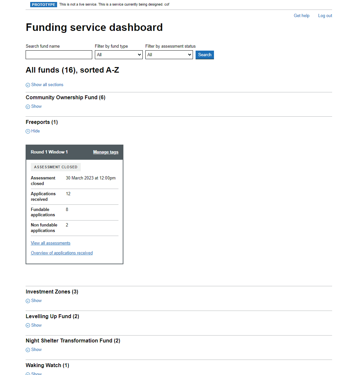Open View all assessments link
This screenshot has height=375, width=360.
pyautogui.click(x=51, y=243)
